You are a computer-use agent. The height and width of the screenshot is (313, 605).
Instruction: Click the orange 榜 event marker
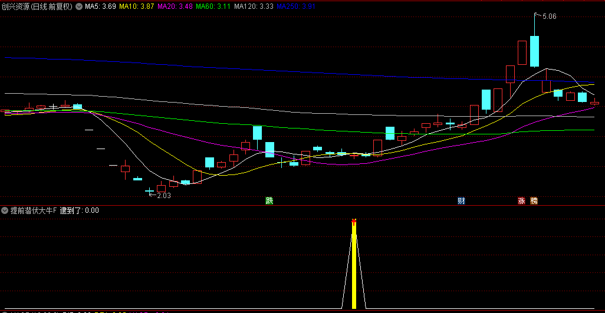(x=534, y=200)
